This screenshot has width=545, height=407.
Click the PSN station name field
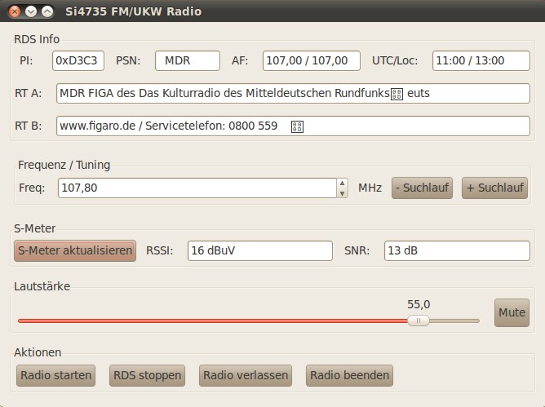point(188,60)
